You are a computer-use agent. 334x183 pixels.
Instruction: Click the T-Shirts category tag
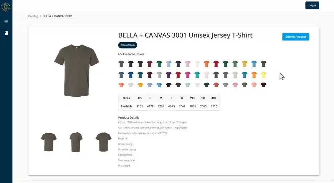coord(128,45)
